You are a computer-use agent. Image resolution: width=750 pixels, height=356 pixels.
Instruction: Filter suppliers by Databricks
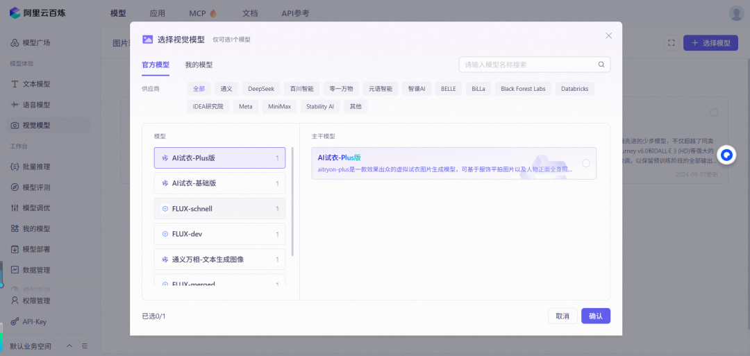575,89
